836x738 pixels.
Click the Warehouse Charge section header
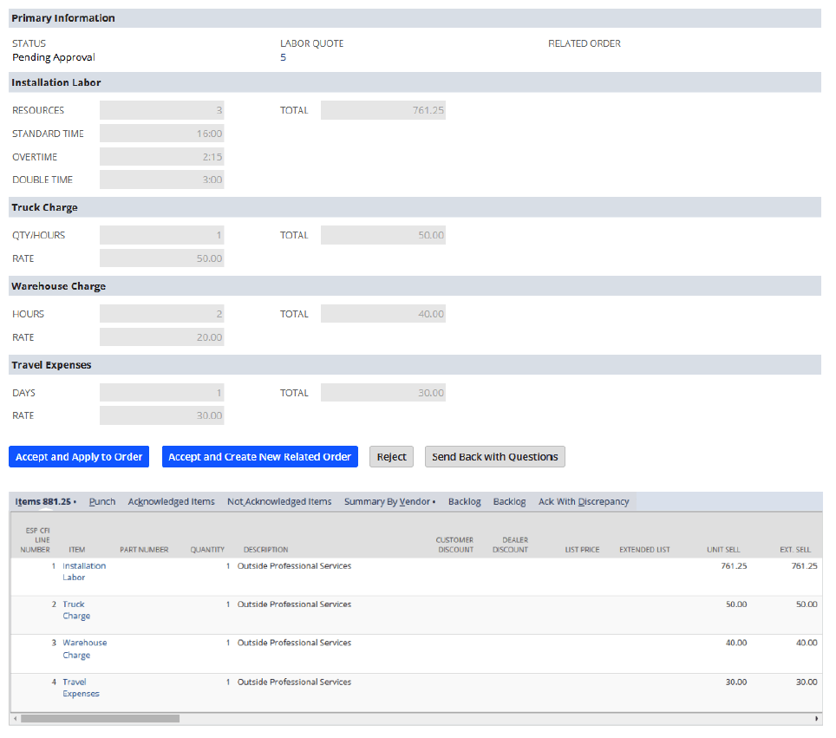point(415,286)
